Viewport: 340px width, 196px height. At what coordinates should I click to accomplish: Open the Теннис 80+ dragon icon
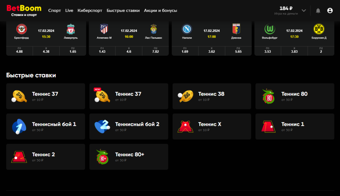102,157
